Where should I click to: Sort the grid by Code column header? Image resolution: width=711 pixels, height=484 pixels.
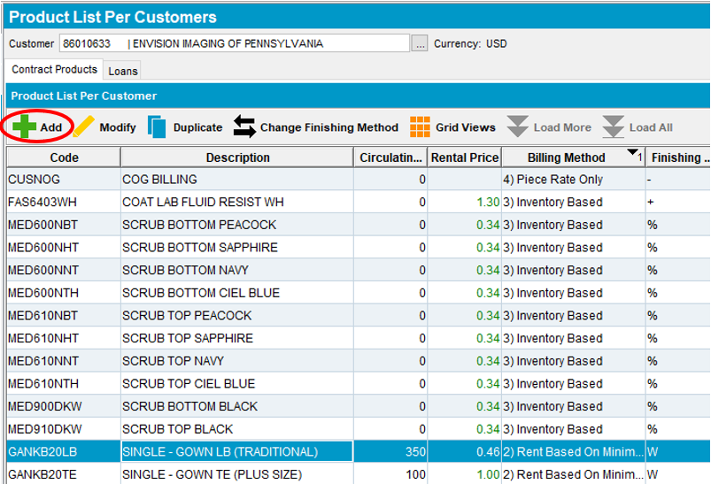[x=64, y=157]
